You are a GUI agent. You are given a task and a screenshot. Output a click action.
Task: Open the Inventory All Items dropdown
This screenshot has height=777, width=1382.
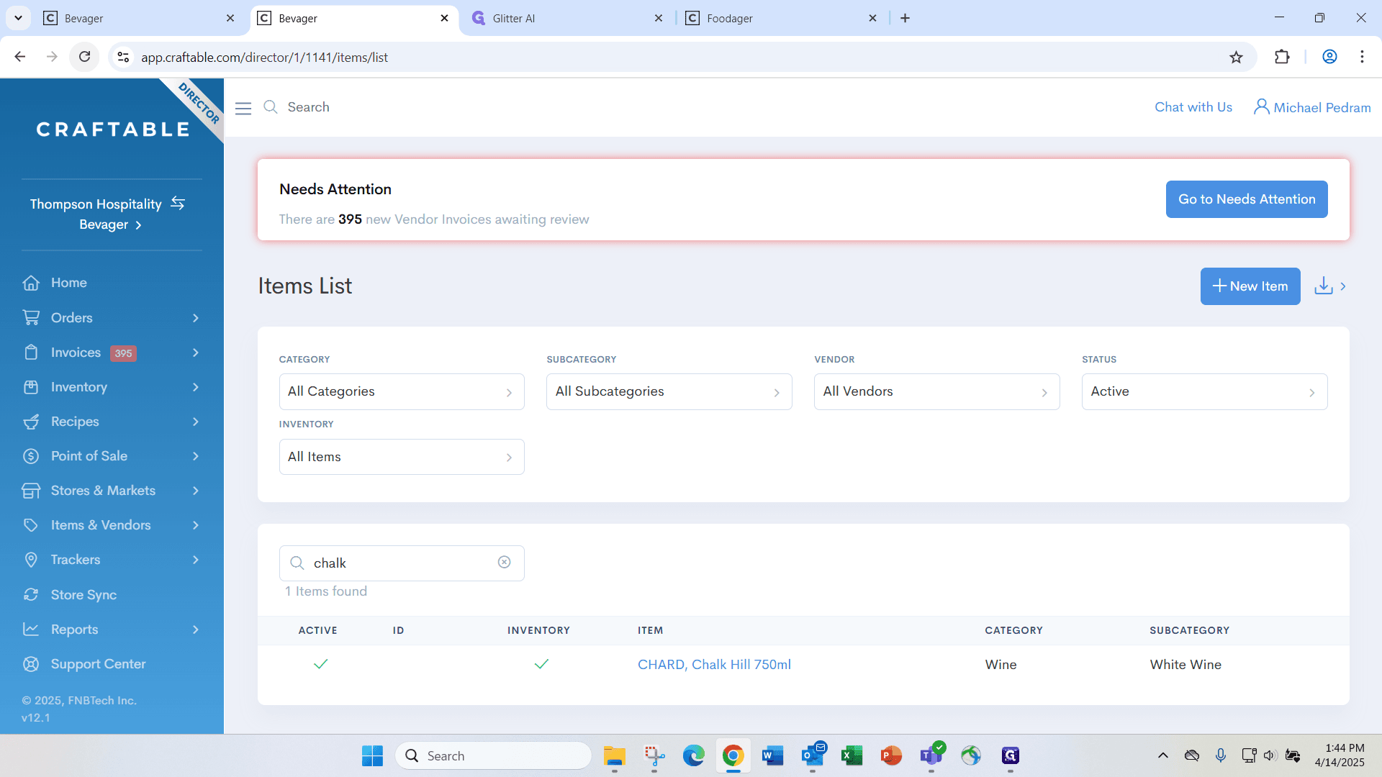402,457
